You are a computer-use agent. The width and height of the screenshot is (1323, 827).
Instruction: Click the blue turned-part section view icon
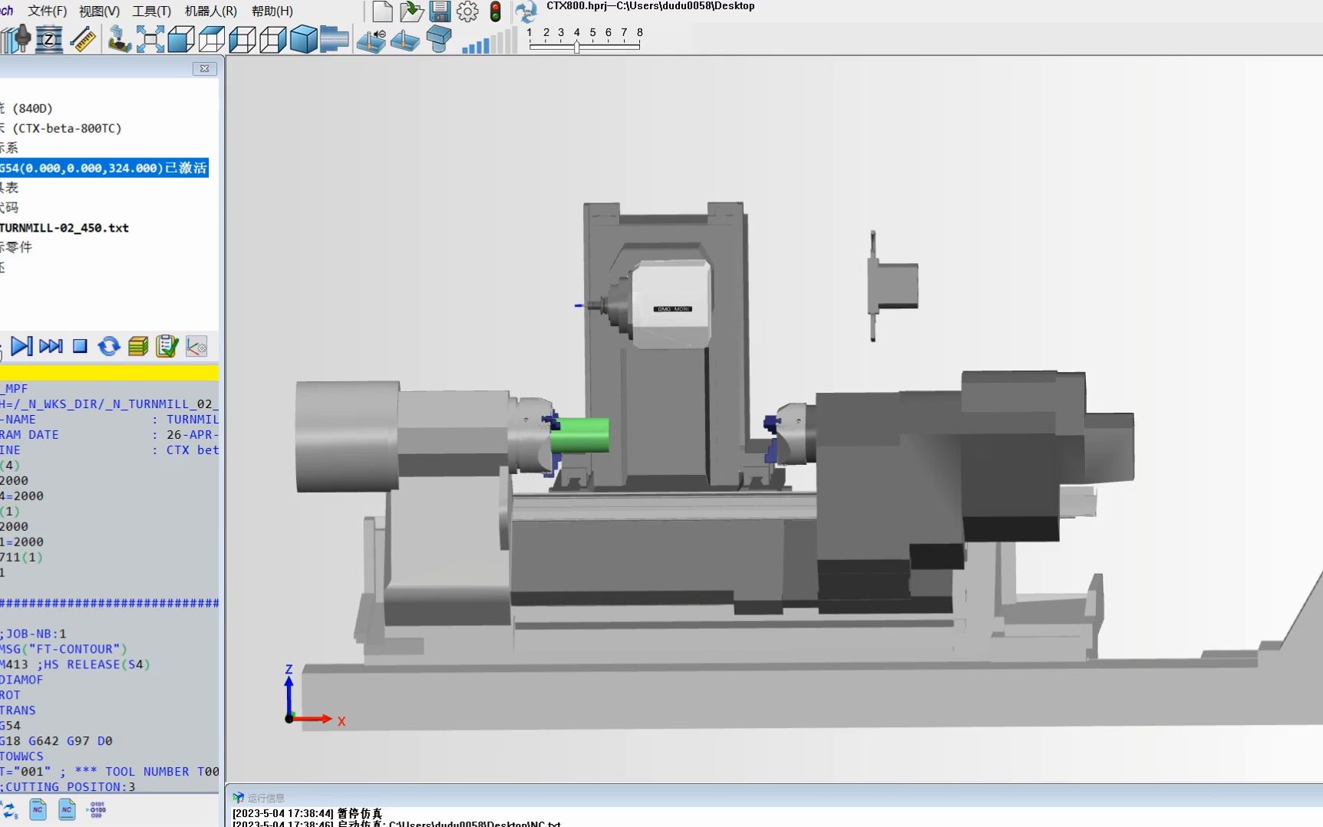coord(334,39)
